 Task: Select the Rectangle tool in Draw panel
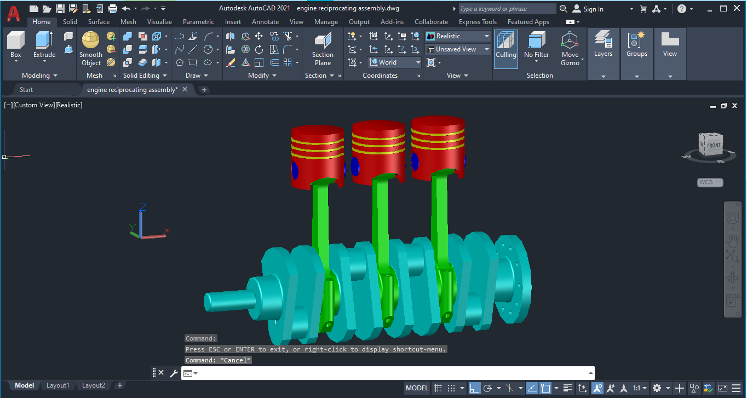click(193, 62)
